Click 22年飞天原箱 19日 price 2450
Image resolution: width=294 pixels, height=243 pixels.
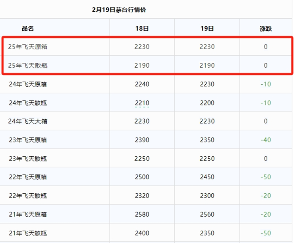pyautogui.click(x=207, y=177)
